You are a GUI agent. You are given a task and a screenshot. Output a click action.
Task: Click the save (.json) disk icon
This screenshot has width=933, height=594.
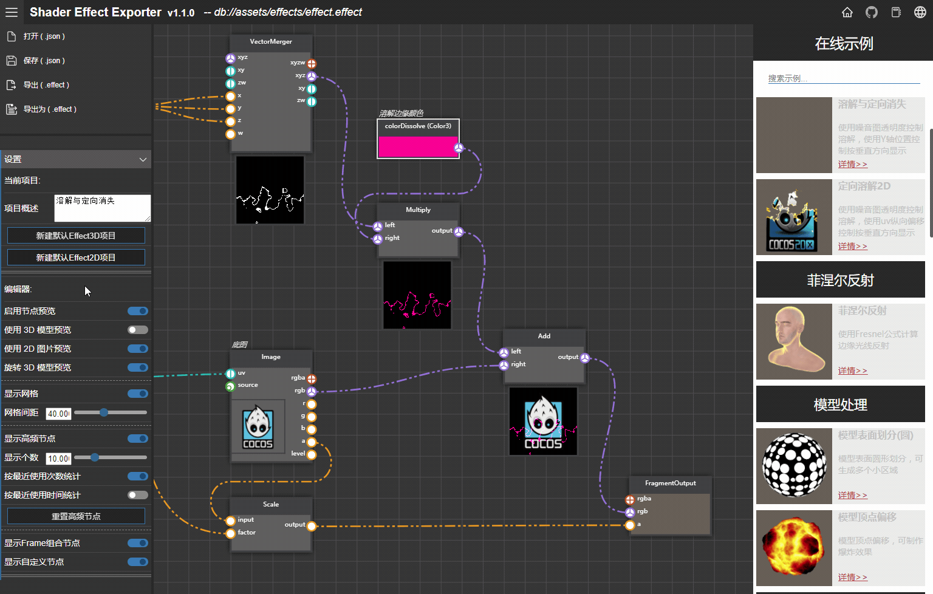pyautogui.click(x=11, y=61)
